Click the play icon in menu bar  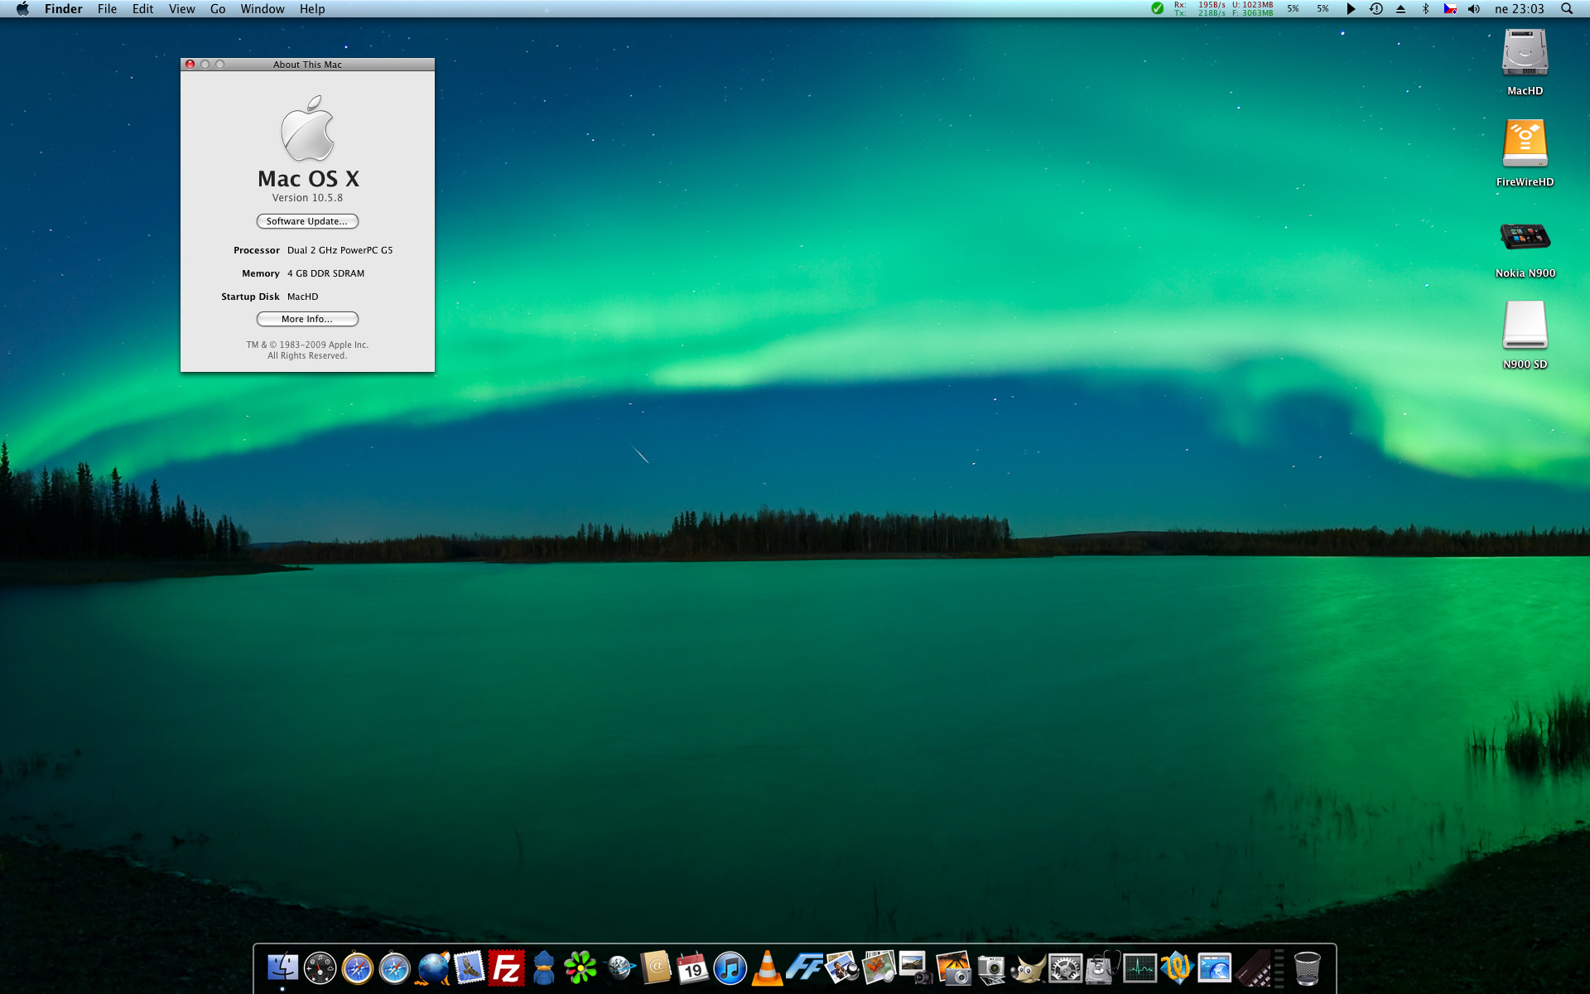[x=1351, y=9]
